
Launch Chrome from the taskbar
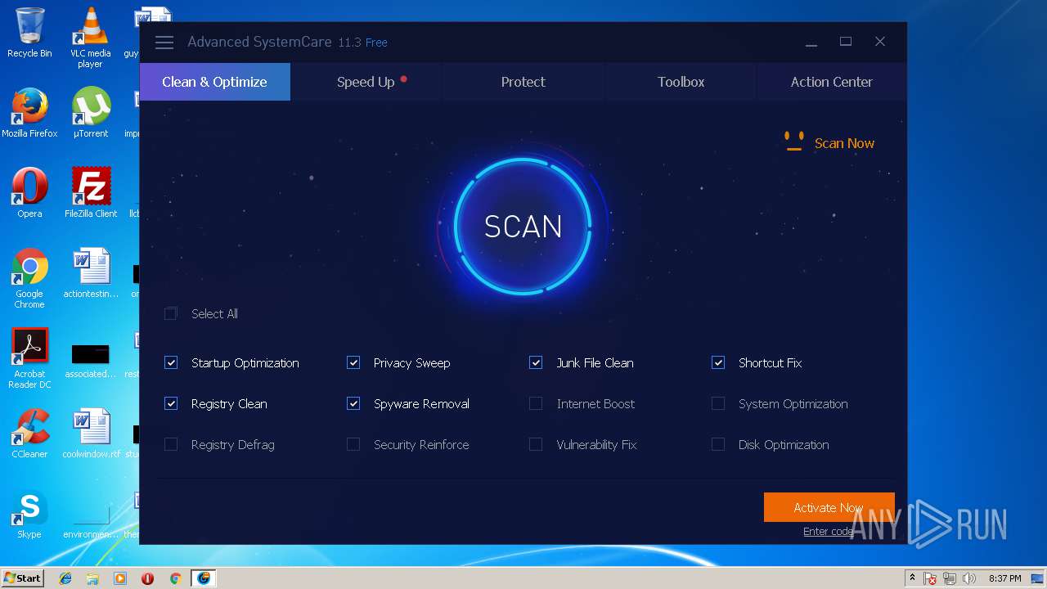pos(175,578)
